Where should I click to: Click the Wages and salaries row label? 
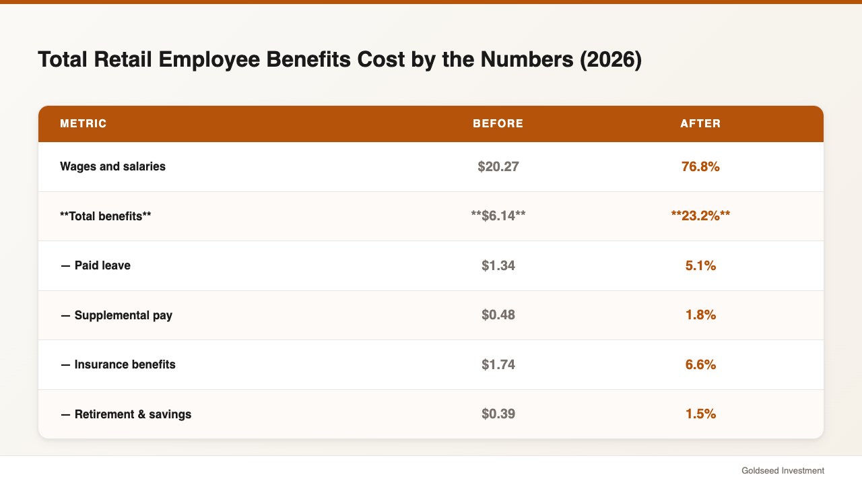tap(112, 166)
